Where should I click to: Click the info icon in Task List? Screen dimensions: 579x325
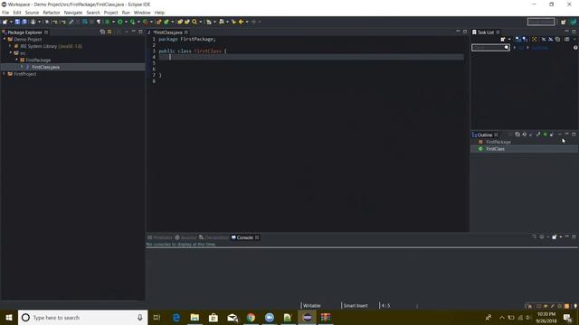click(x=575, y=48)
